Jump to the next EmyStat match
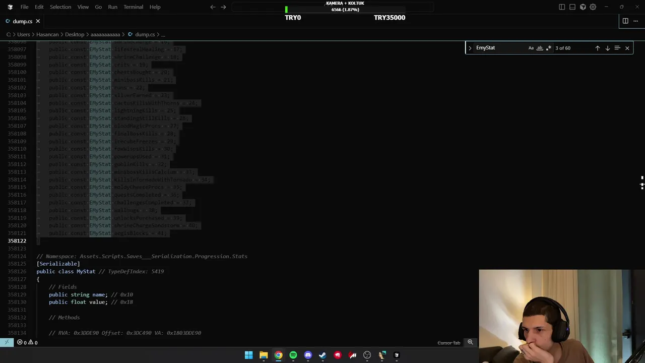 point(608,48)
